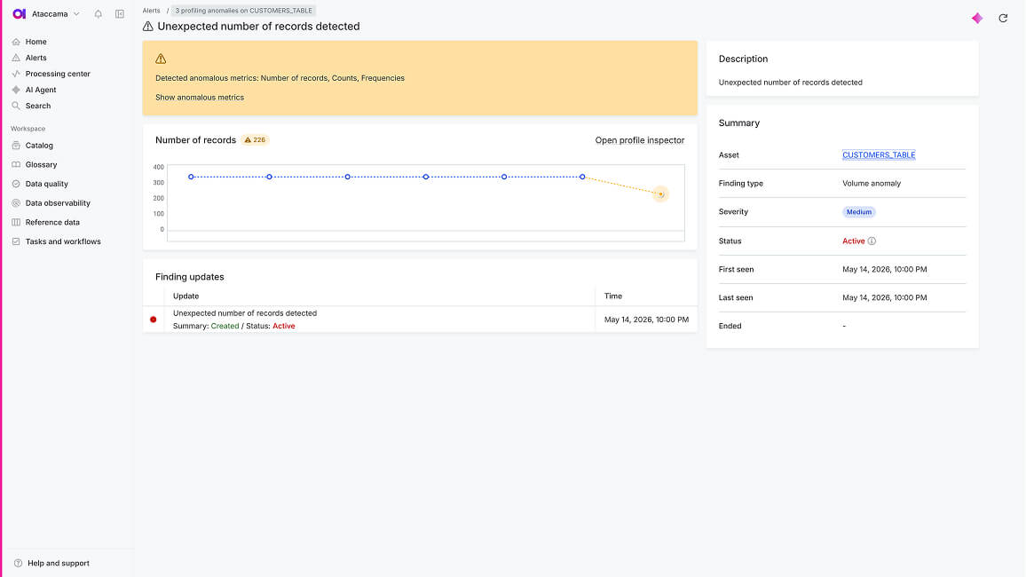Click the info icon next to Active status
The height and width of the screenshot is (577, 1026).
(872, 241)
